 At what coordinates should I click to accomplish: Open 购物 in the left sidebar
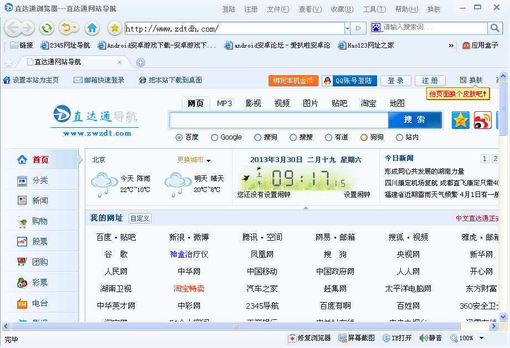tap(40, 221)
